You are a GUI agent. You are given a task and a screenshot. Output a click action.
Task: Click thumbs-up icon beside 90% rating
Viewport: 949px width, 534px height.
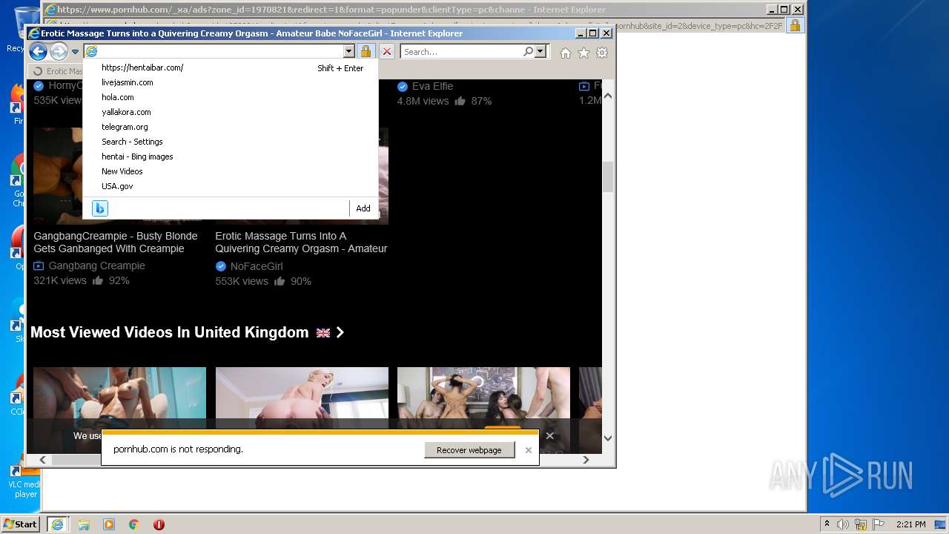[280, 281]
